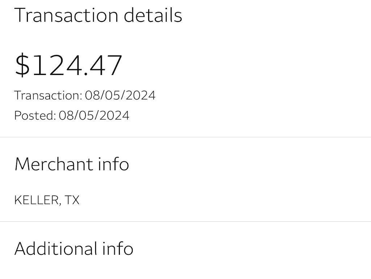Open the Merchant info section heading

coord(72,164)
